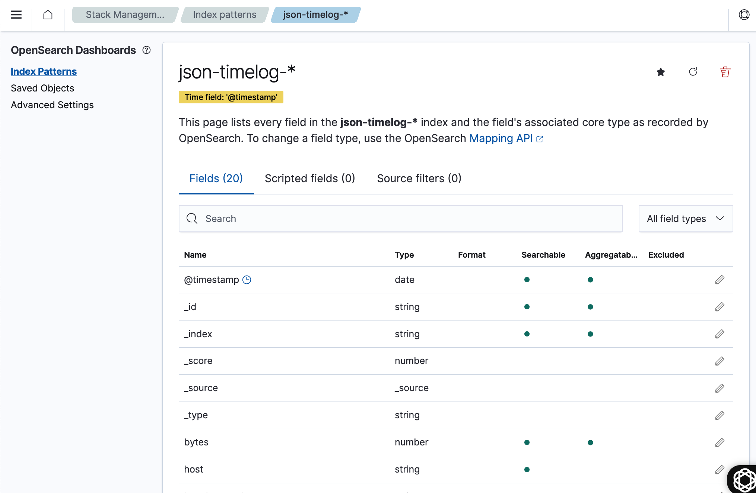756x493 pixels.
Task: Go to Index patterns breadcrumb
Action: [225, 15]
